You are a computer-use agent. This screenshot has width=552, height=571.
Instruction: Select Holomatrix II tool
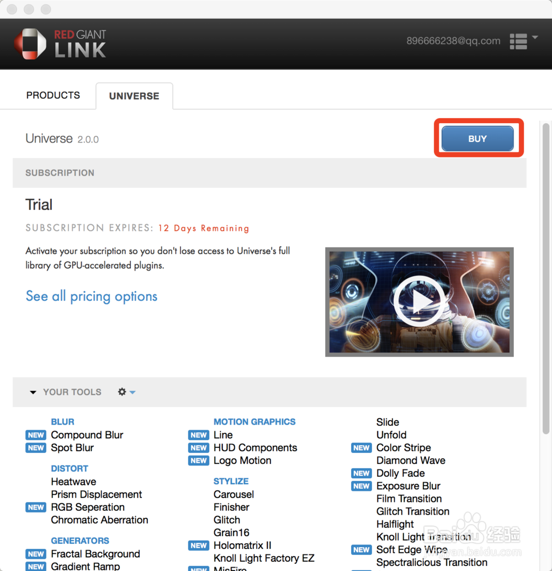coord(242,545)
